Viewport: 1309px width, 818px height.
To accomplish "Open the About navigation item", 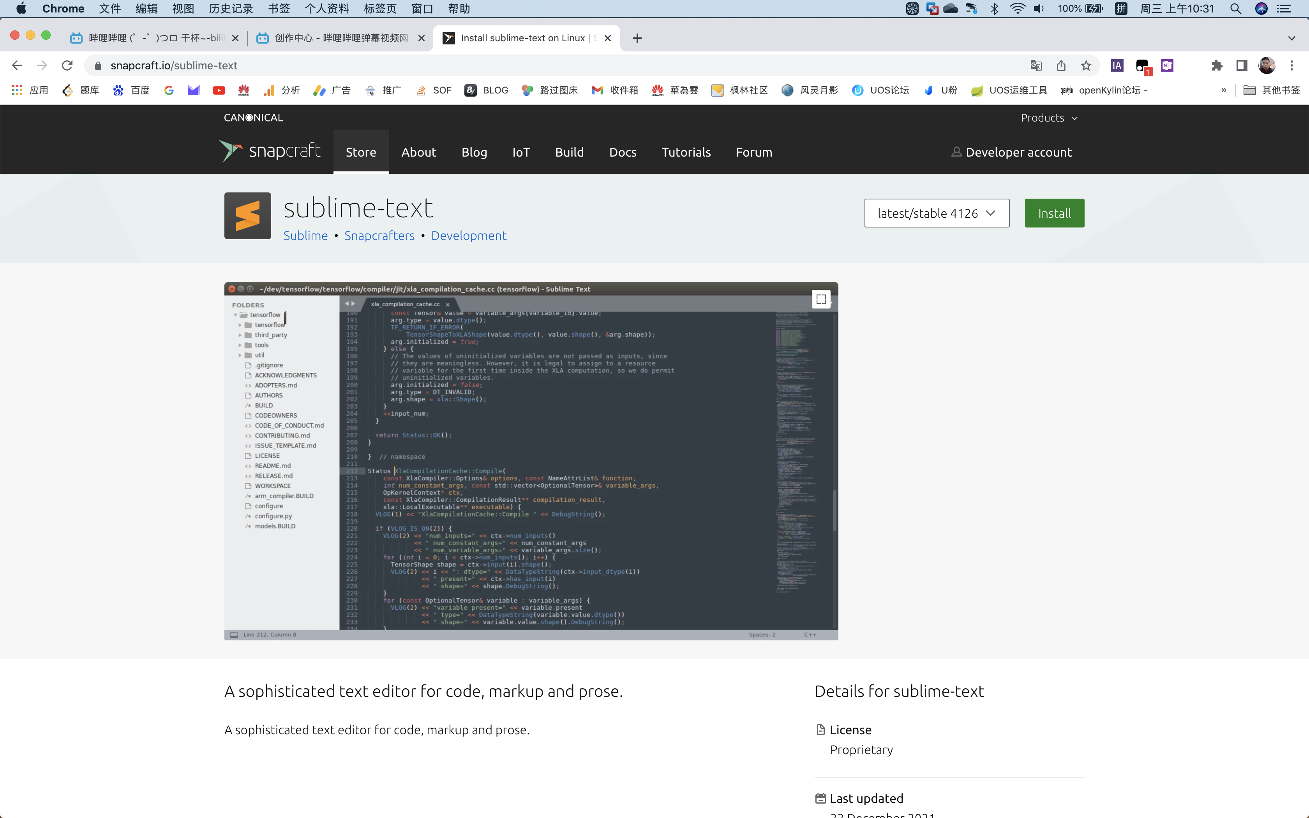I will click(419, 152).
